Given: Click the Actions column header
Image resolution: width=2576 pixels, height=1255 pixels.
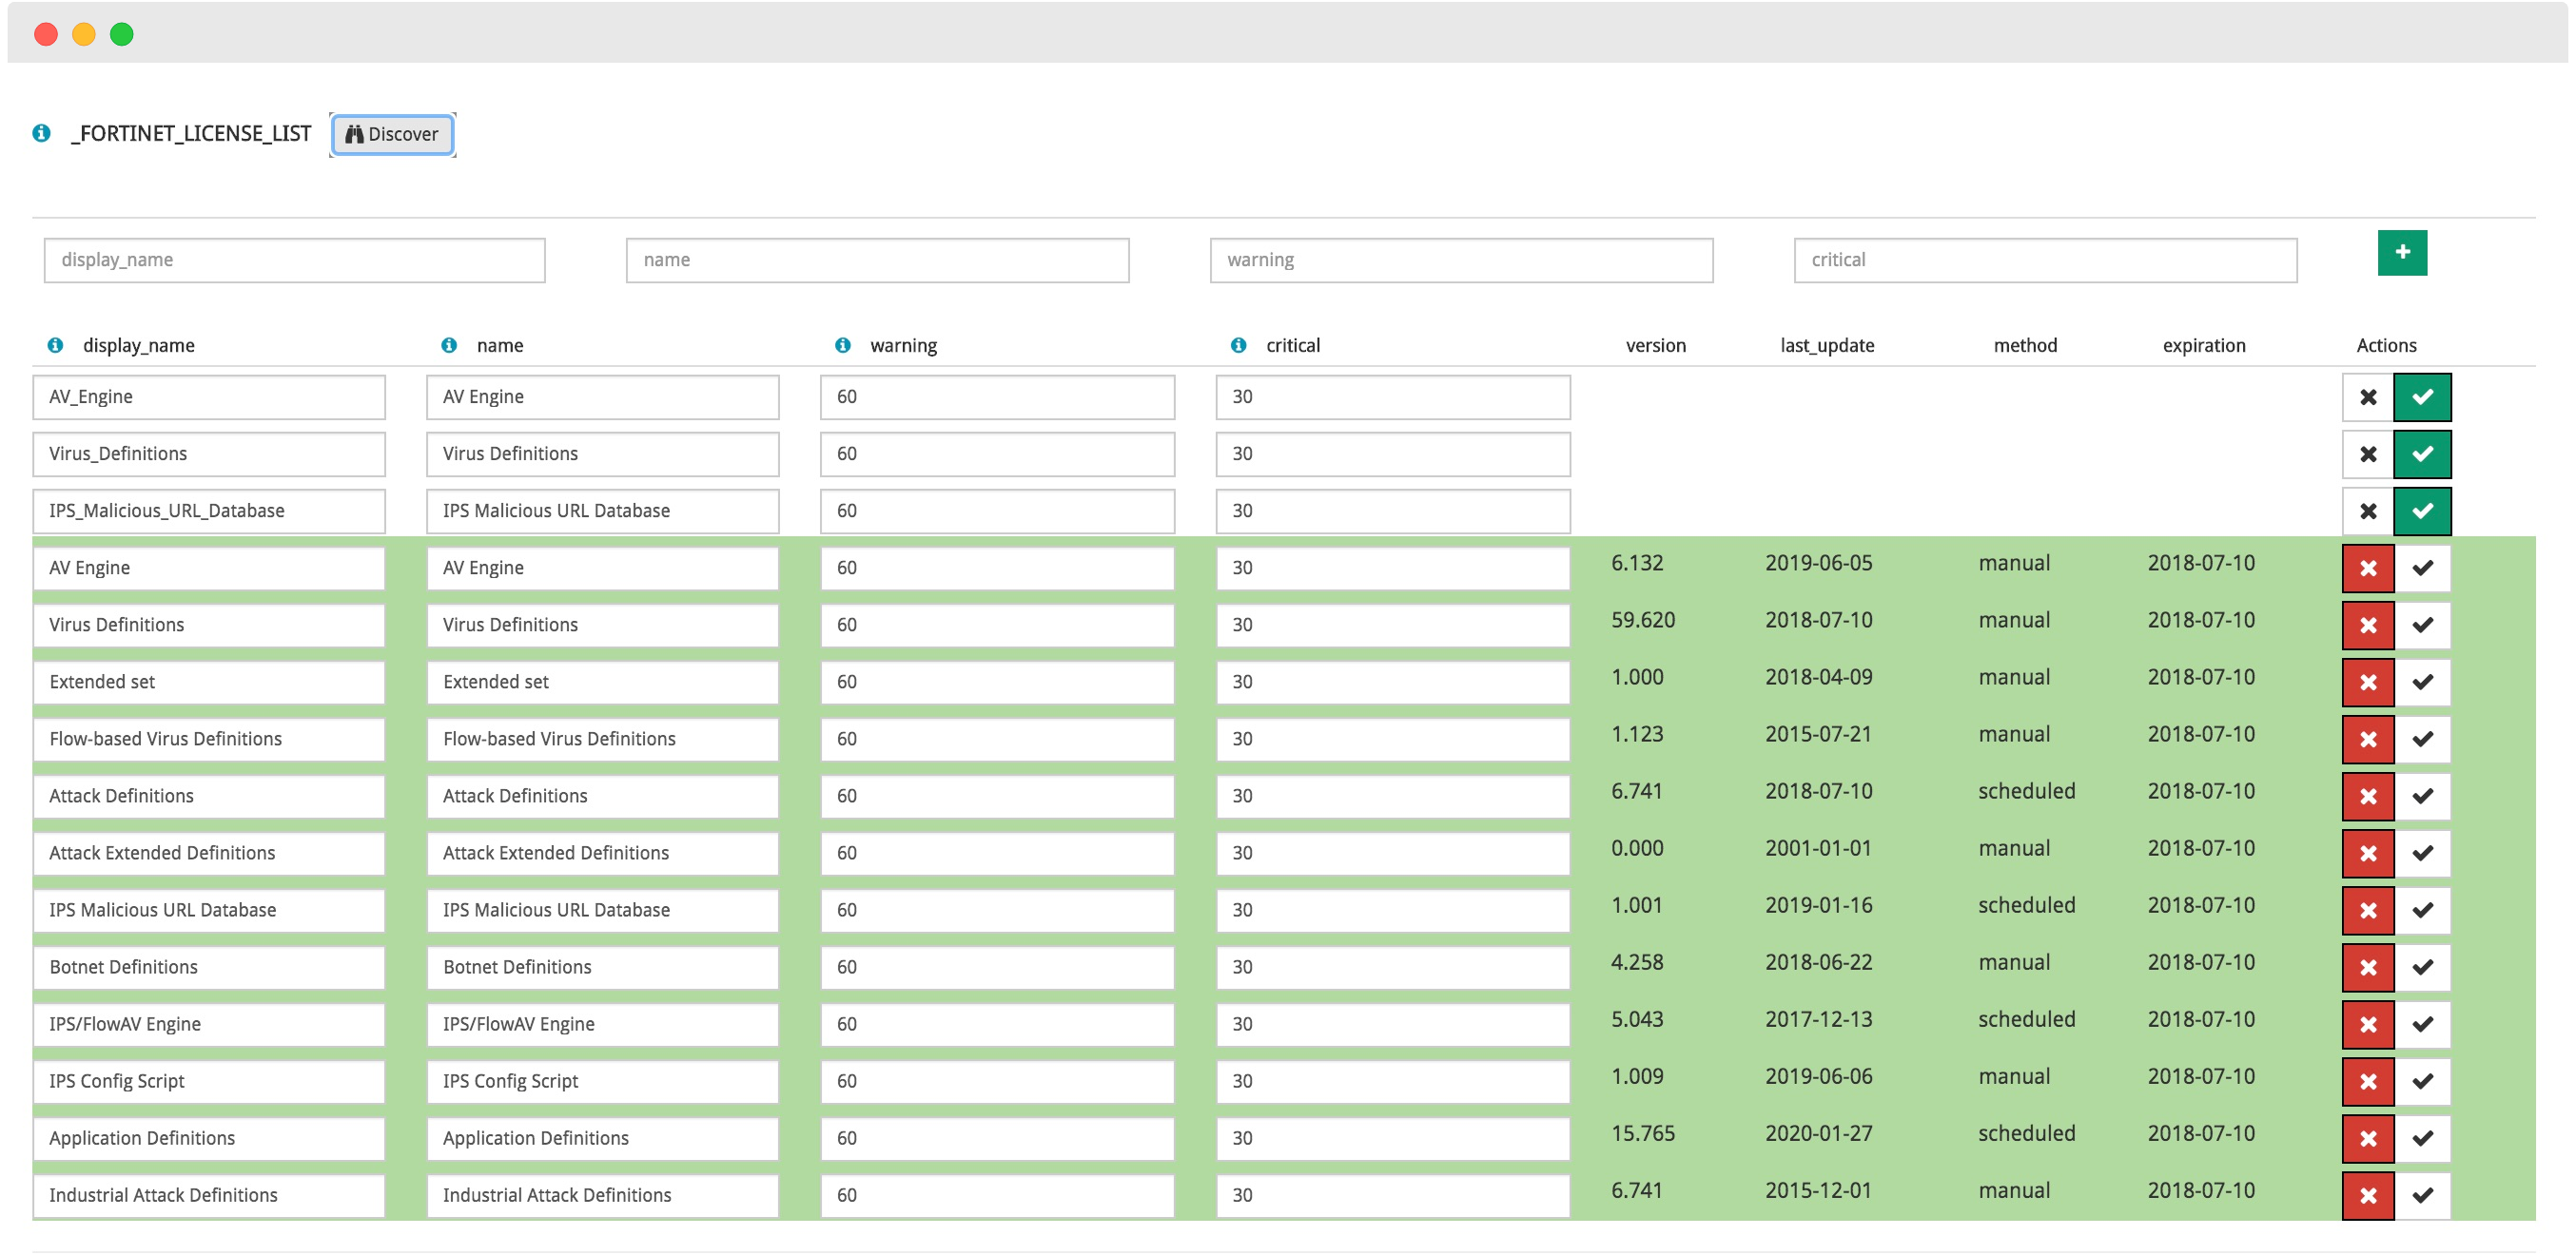Looking at the screenshot, I should (2386, 345).
